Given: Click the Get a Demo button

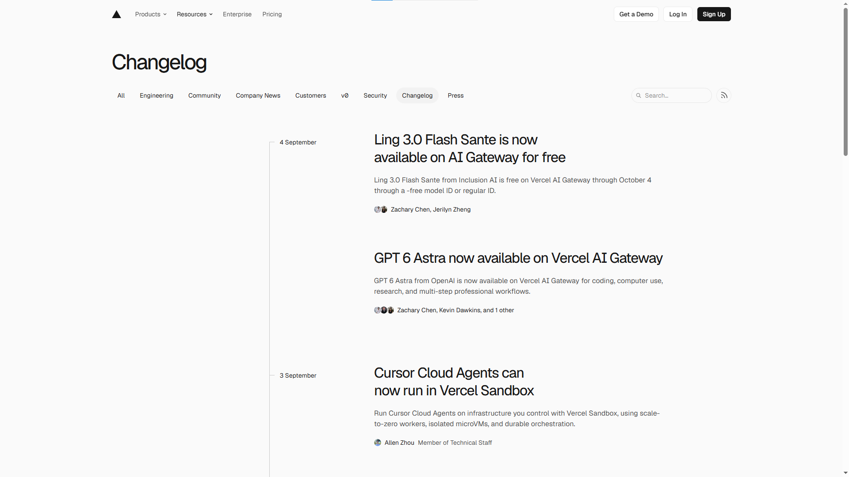Looking at the screenshot, I should point(636,14).
